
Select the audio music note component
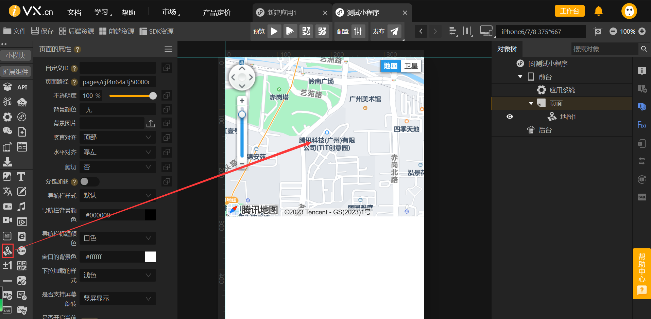pos(21,207)
